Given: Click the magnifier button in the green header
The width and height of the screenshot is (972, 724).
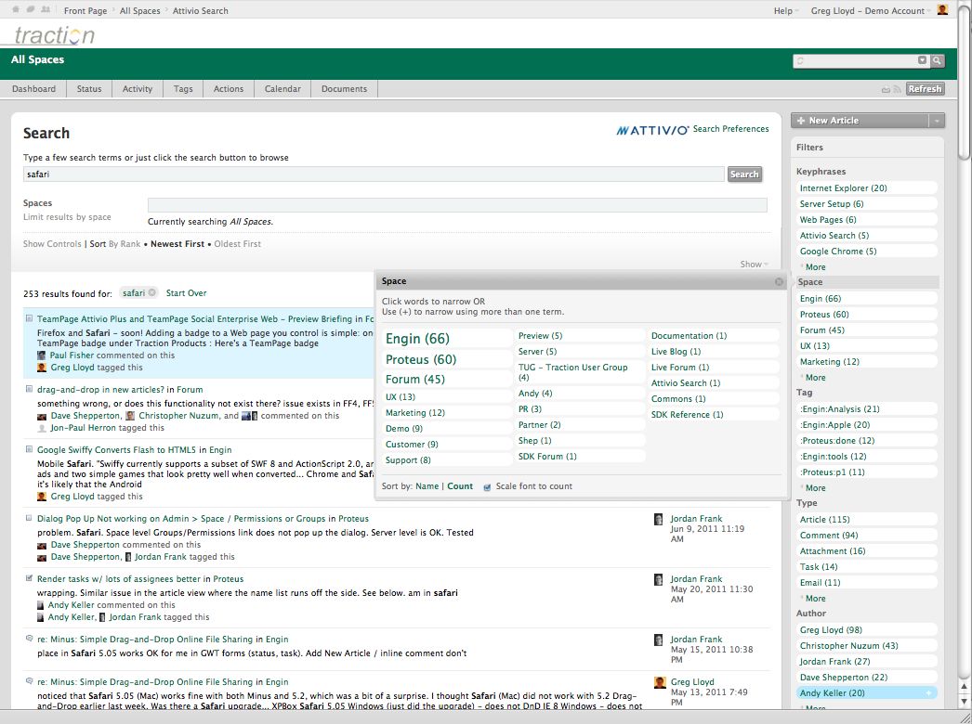Looking at the screenshot, I should point(937,60).
